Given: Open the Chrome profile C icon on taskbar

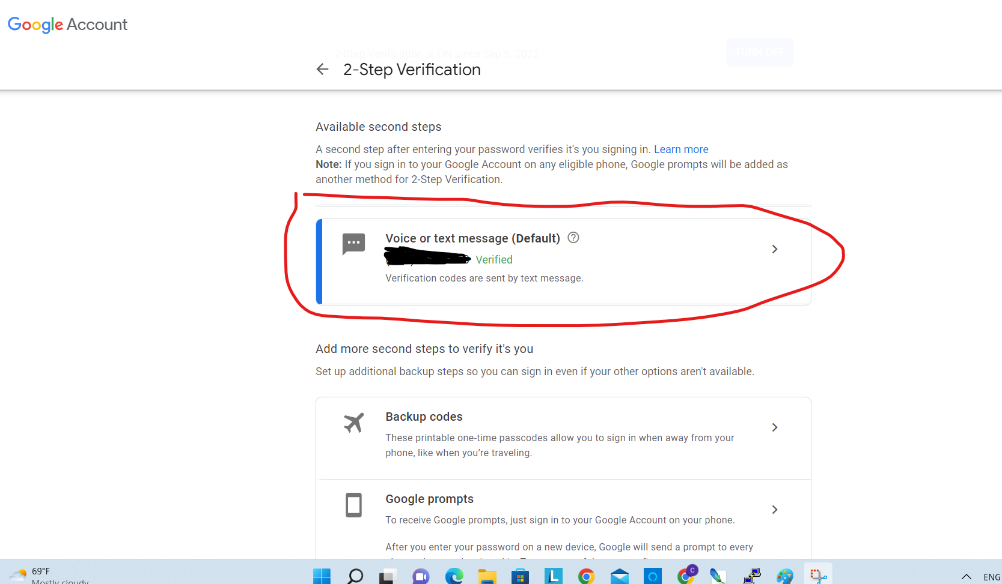Looking at the screenshot, I should click(x=686, y=574).
